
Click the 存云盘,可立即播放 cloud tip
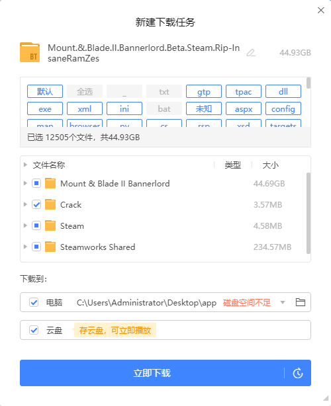(x=115, y=330)
